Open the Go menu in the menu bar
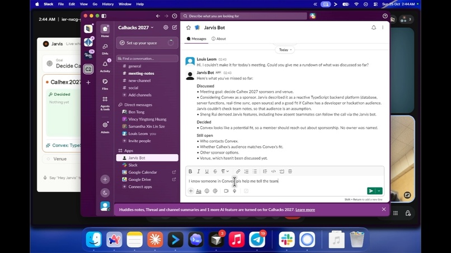This screenshot has width=451, height=253. (95, 4)
